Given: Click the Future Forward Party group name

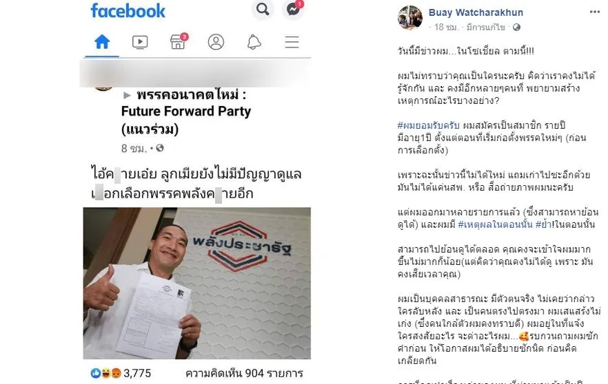Looking at the screenshot, I should pyautogui.click(x=187, y=112).
